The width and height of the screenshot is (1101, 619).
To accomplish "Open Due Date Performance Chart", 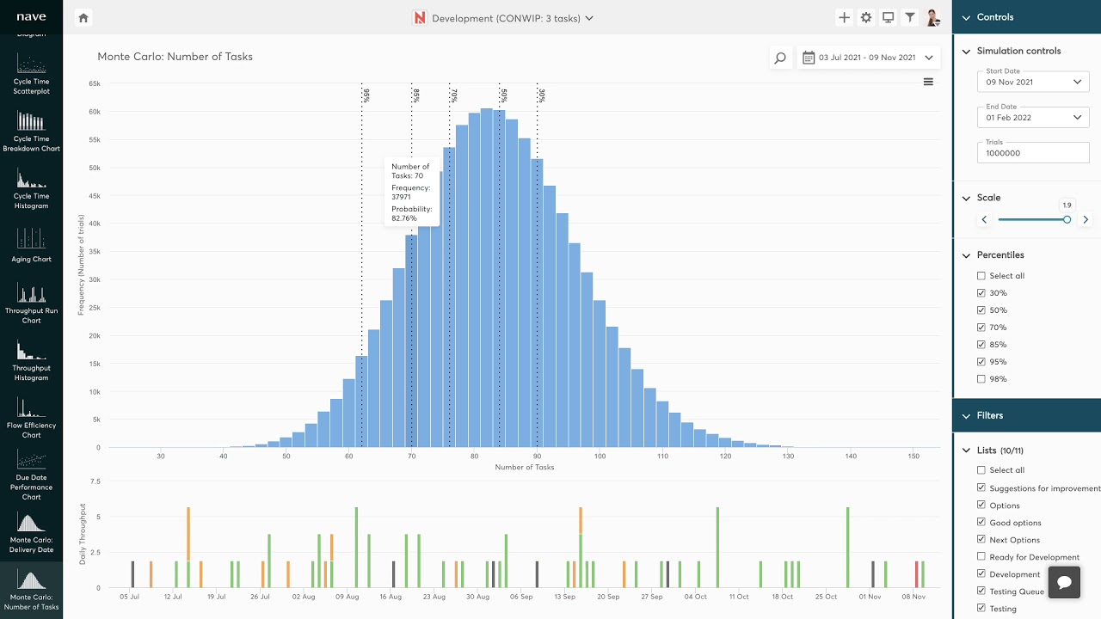I will click(31, 475).
